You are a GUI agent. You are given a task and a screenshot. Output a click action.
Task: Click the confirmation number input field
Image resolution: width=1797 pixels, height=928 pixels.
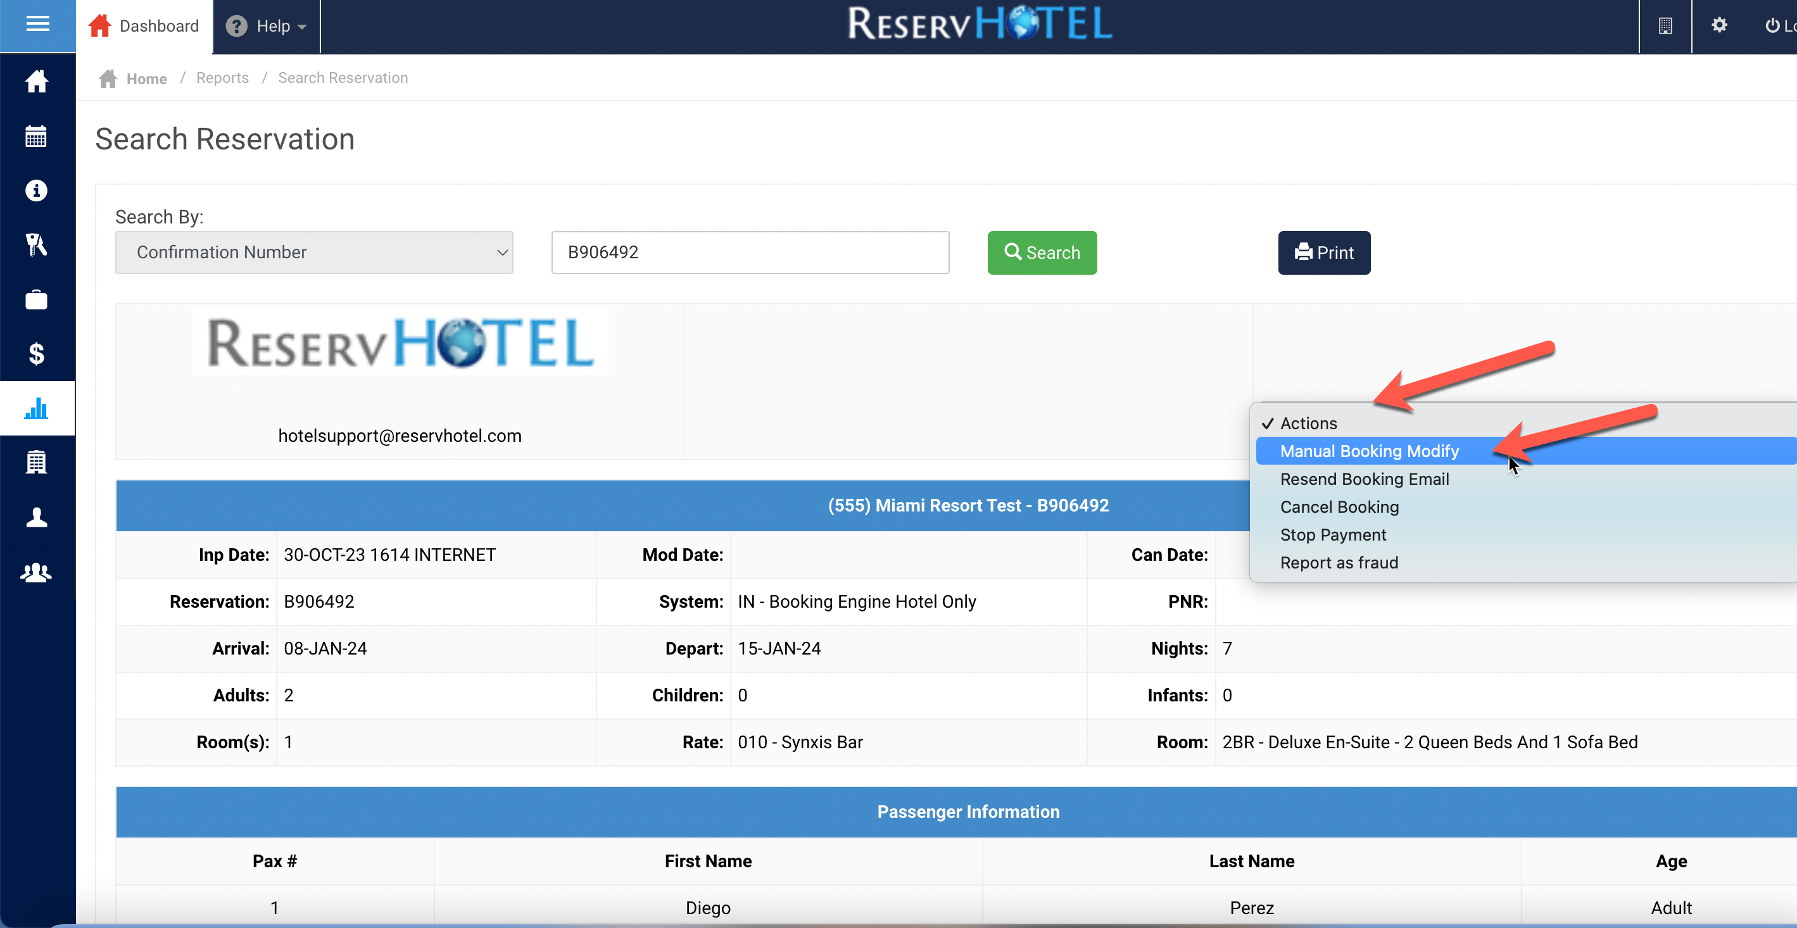point(750,253)
